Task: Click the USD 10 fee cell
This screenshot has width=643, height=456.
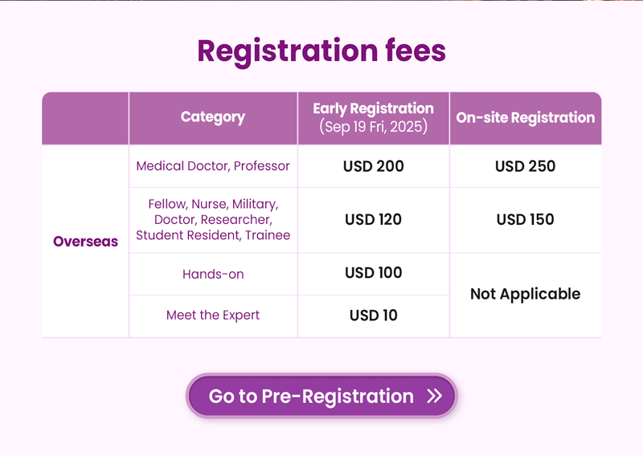Action: click(x=374, y=316)
